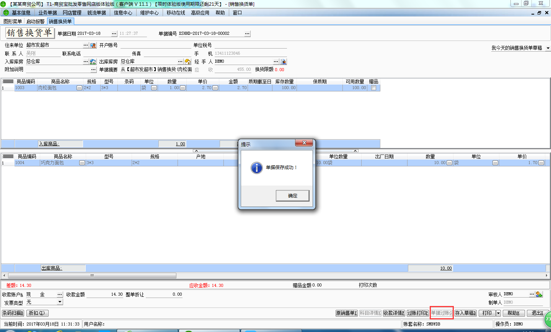Click the warehouse icon beside 入库库房
This screenshot has width=551, height=332.
click(x=93, y=62)
